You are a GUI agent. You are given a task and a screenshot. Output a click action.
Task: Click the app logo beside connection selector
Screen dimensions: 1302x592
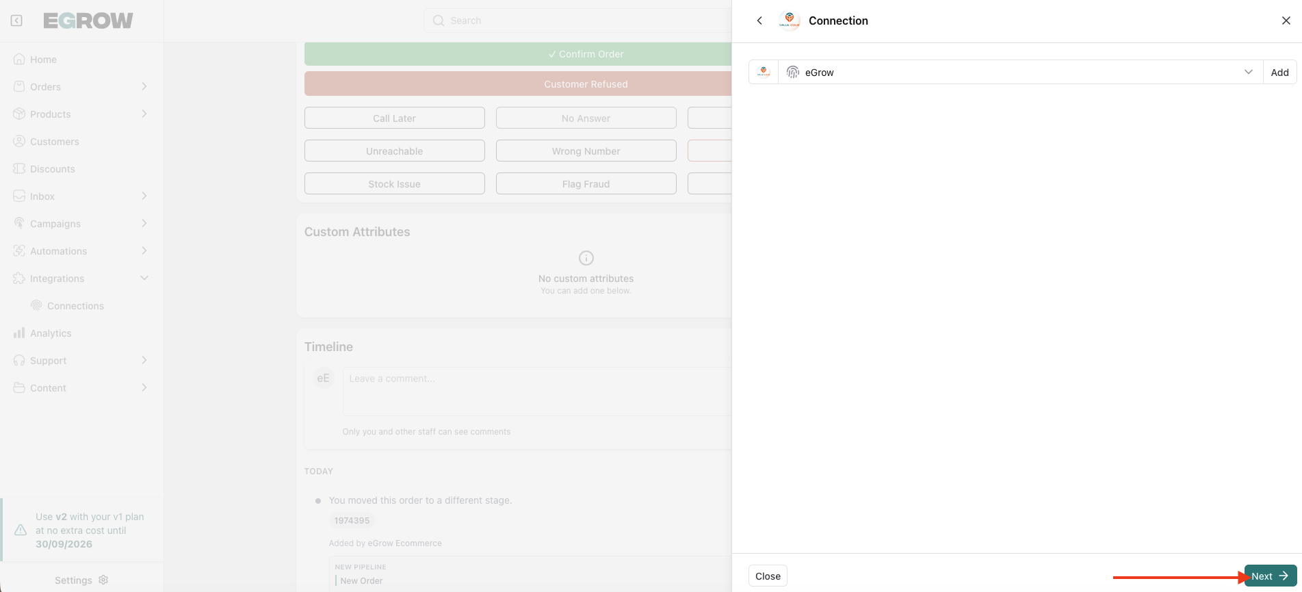[x=764, y=72]
